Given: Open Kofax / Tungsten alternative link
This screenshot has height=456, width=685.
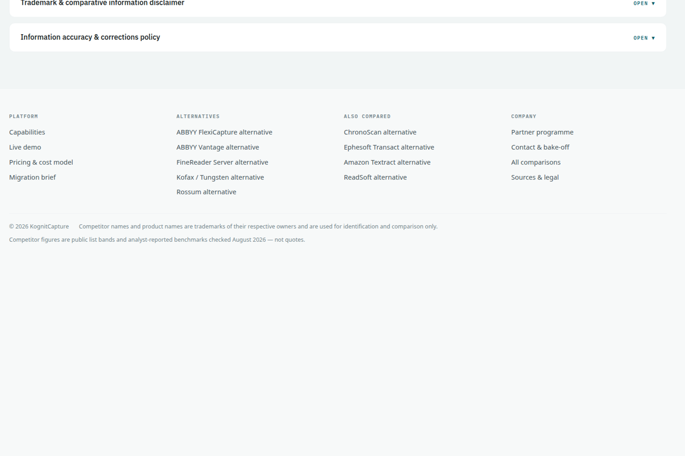Looking at the screenshot, I should 220,177.
